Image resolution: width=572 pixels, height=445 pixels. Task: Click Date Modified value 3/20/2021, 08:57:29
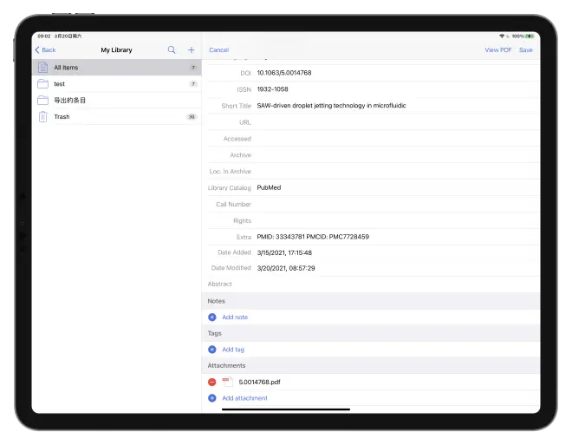click(x=286, y=268)
